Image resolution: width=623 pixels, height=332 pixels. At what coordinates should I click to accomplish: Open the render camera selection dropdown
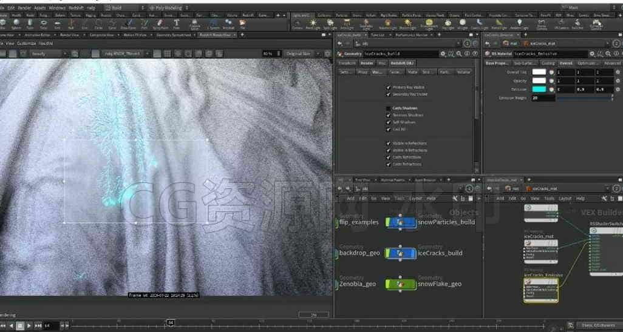(124, 53)
